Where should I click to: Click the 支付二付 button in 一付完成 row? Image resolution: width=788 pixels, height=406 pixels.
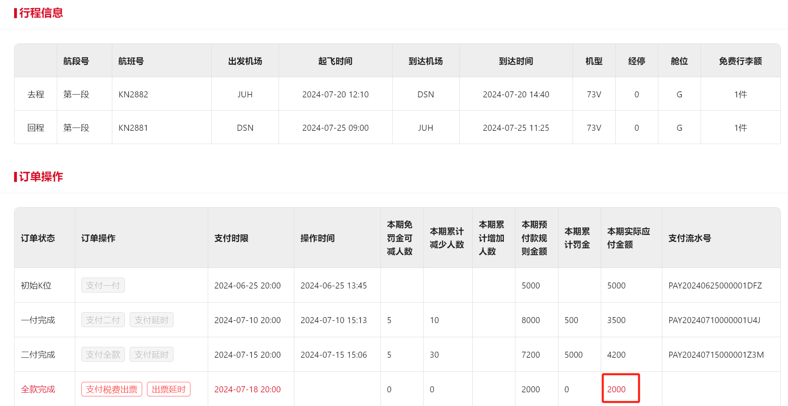[x=103, y=320]
